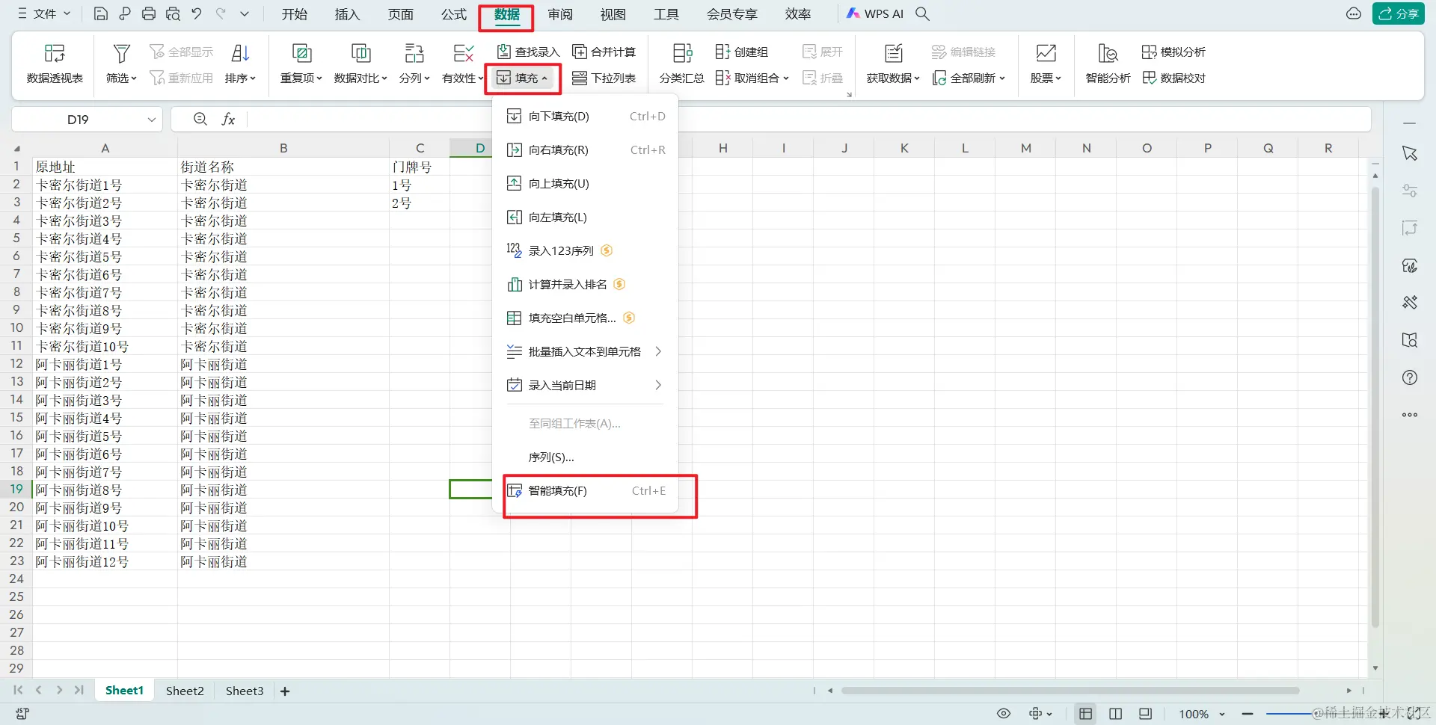1436x725 pixels.
Task: Click Fill Blank Cells (填充空白单元格) menu item
Action: (x=585, y=318)
